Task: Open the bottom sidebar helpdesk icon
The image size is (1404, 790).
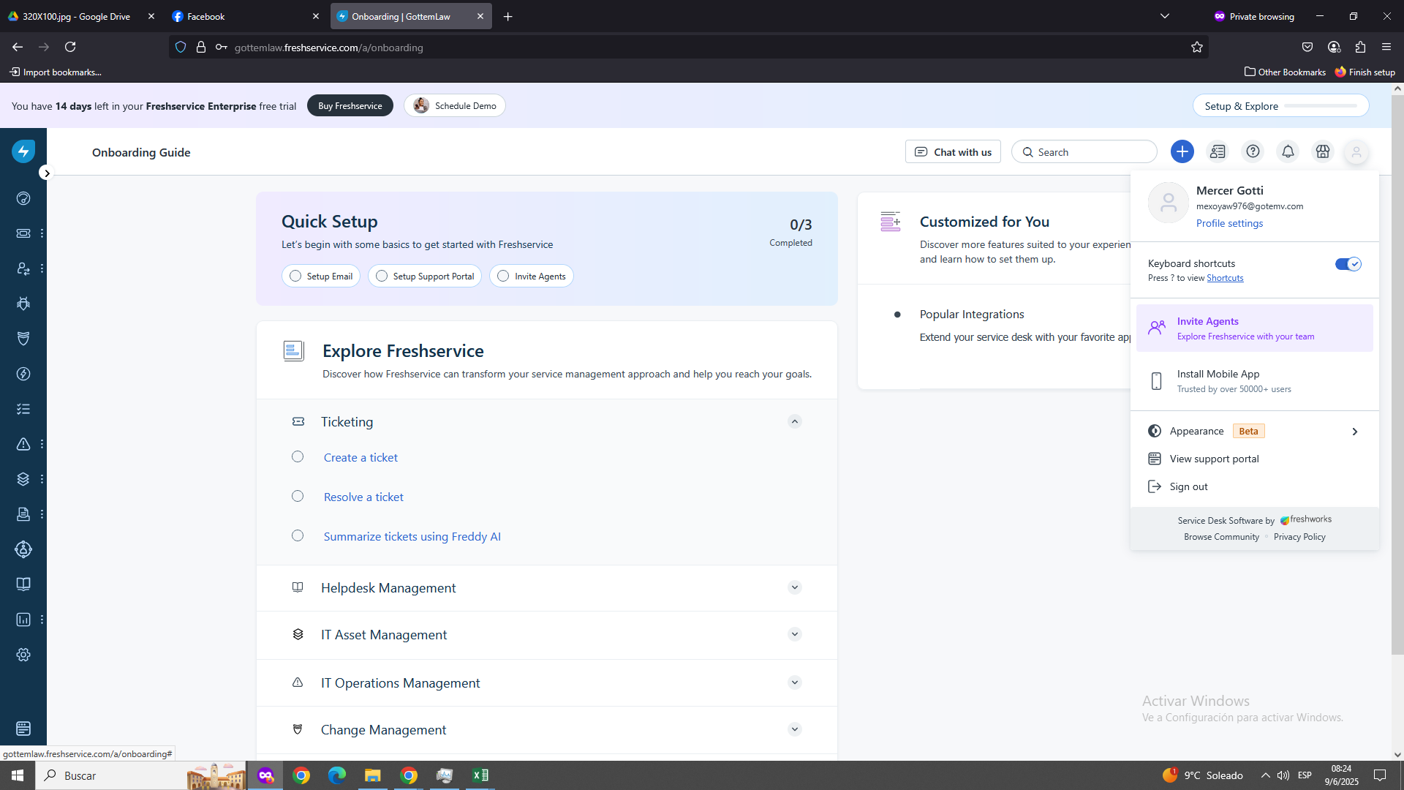Action: tap(23, 729)
